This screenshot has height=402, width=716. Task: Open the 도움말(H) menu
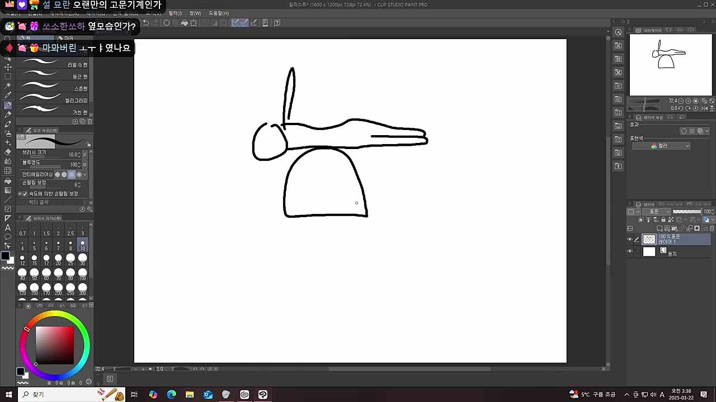pyautogui.click(x=219, y=13)
